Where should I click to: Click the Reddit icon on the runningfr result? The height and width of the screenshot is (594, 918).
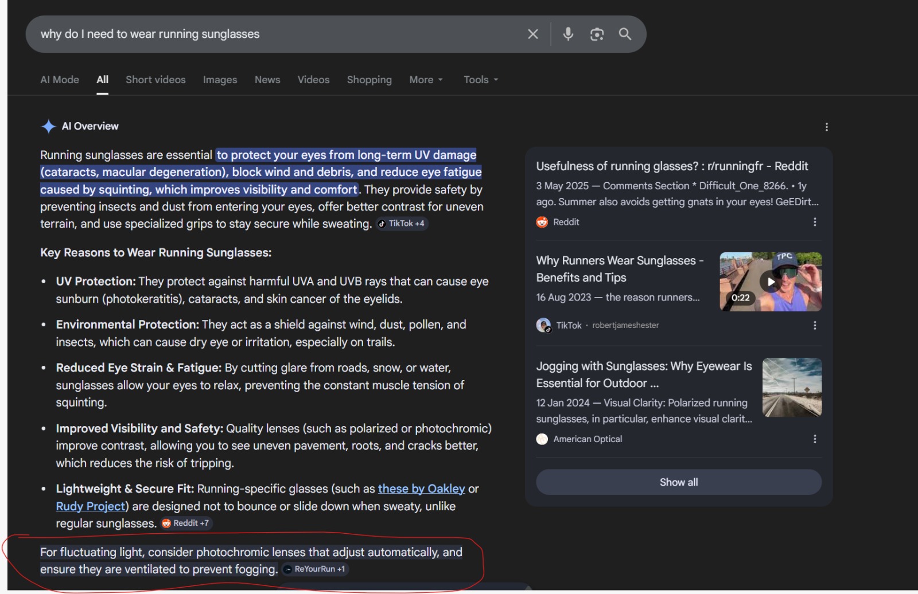click(x=543, y=222)
